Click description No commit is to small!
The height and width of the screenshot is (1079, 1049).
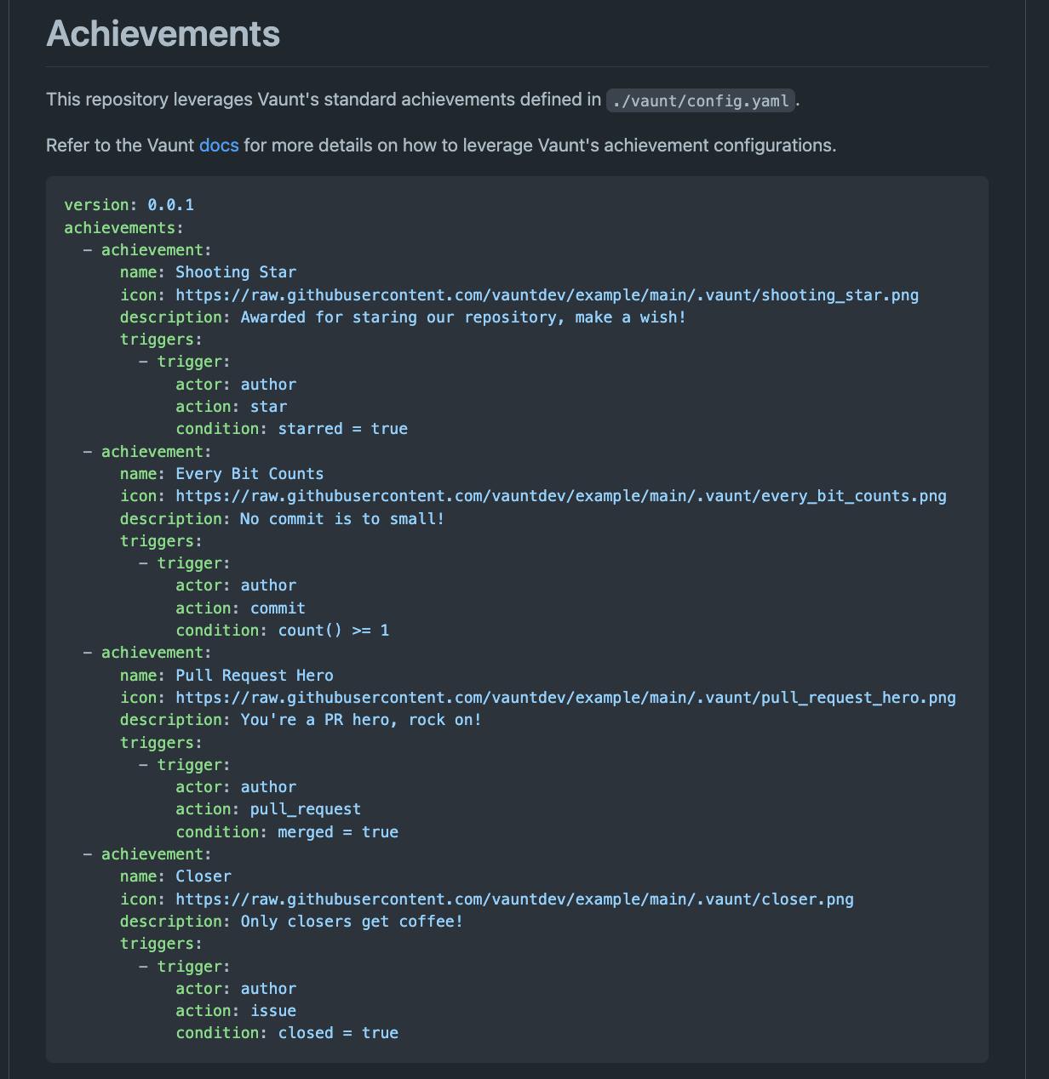point(283,519)
